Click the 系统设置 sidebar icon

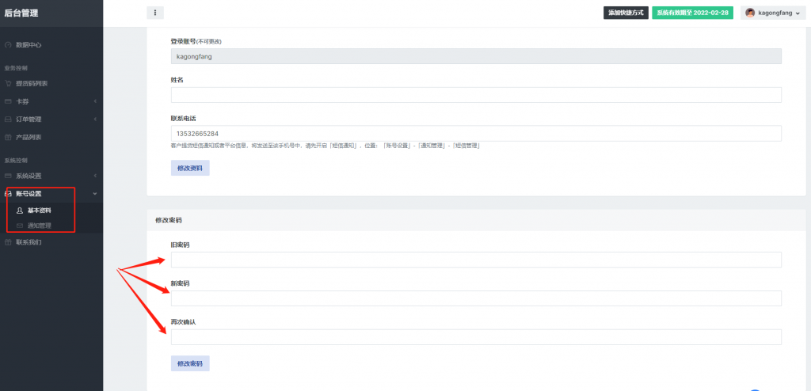8,176
